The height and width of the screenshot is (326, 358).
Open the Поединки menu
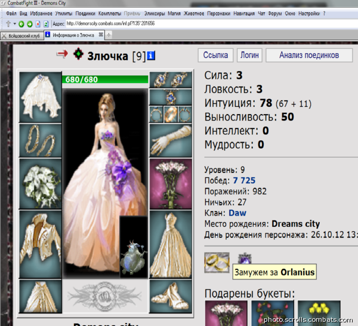coord(85,14)
